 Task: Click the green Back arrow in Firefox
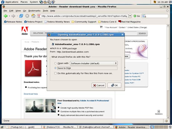tap(6, 16)
